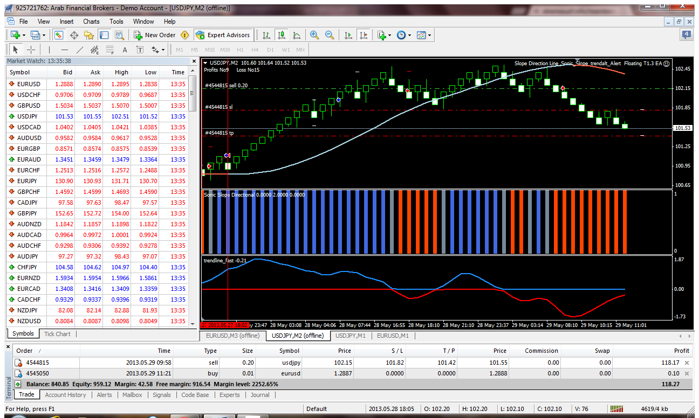Click the Default profile in status bar
The width and height of the screenshot is (699, 418).
[x=317, y=409]
